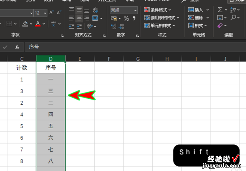
Task: Select column D header
Action: pos(51,59)
